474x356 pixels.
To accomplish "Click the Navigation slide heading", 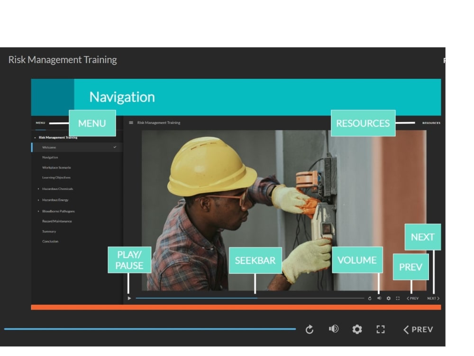I will tap(122, 97).
